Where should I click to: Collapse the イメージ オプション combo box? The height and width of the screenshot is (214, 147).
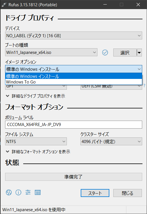coord(74,69)
